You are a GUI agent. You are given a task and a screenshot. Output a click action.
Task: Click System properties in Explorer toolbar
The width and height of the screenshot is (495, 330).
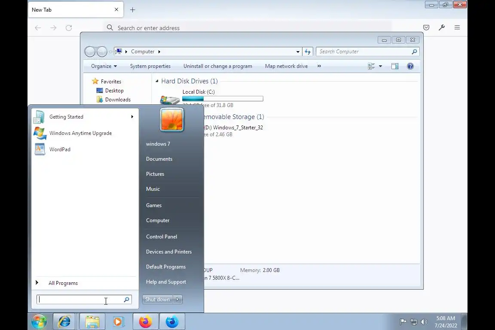(150, 66)
